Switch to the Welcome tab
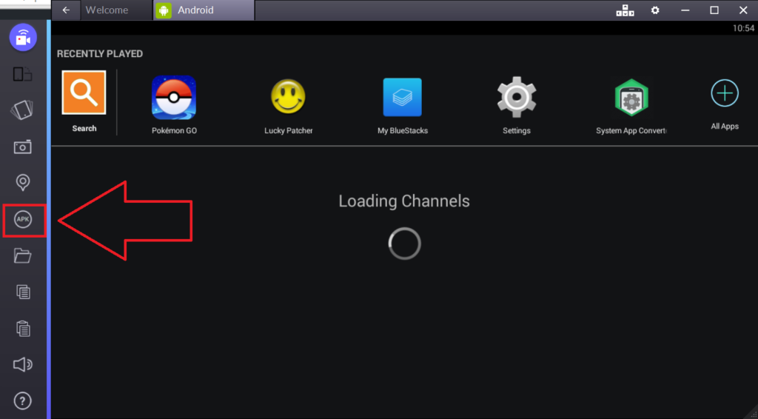This screenshot has height=419, width=758. coord(107,10)
